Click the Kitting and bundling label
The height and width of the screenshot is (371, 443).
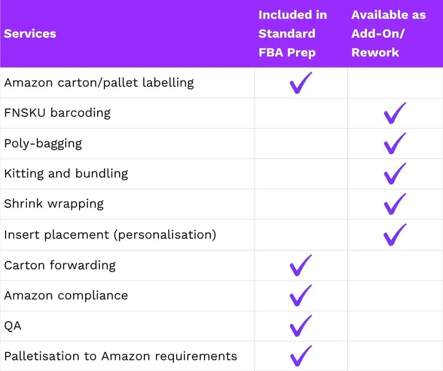(66, 174)
